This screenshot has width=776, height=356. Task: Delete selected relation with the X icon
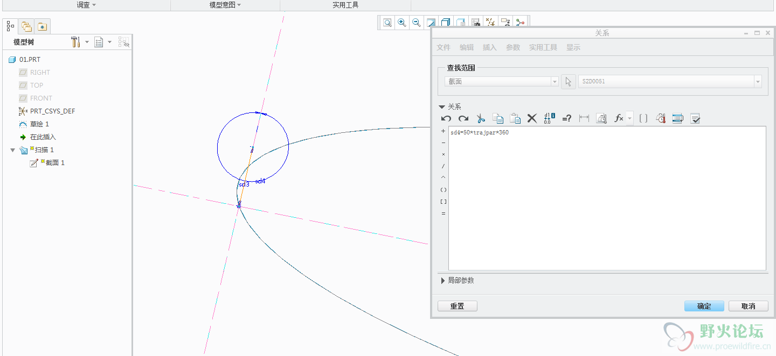pos(532,118)
